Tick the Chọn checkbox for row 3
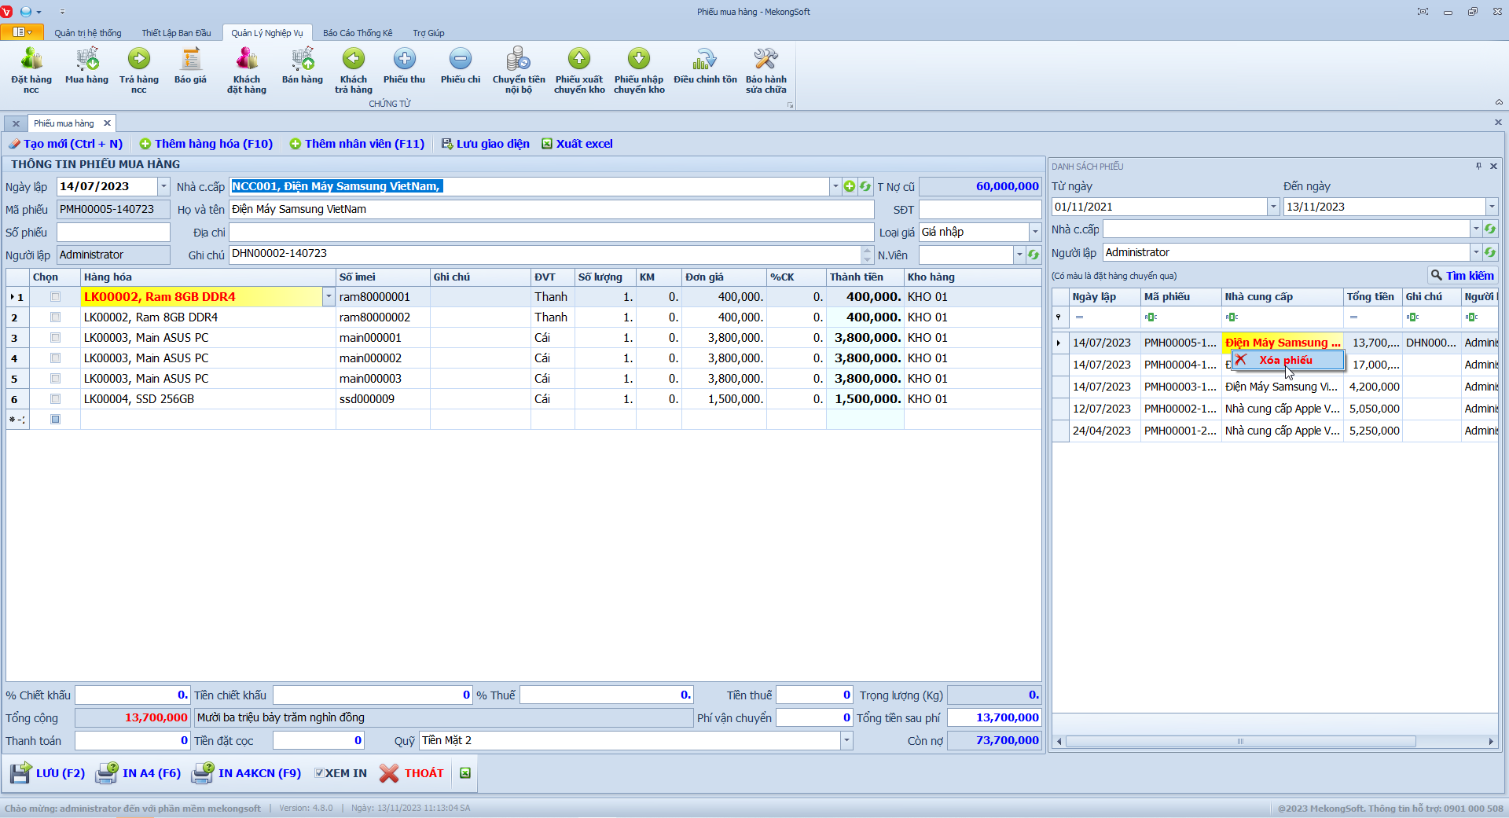The image size is (1509, 818). (55, 338)
